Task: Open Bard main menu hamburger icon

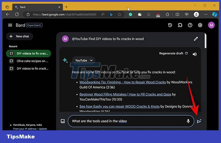Action: tap(10, 25)
